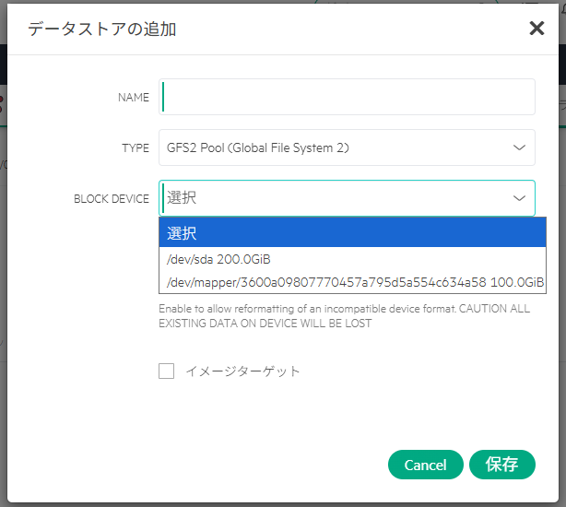Click the NAME text field

pyautogui.click(x=347, y=97)
